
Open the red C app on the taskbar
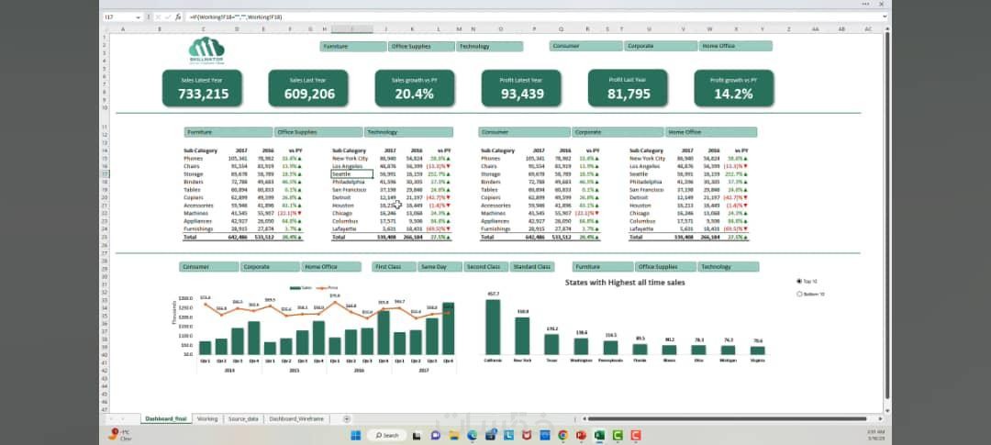click(636, 435)
